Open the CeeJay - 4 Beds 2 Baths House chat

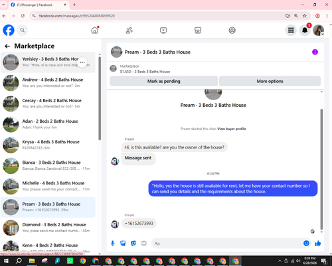pos(48,103)
